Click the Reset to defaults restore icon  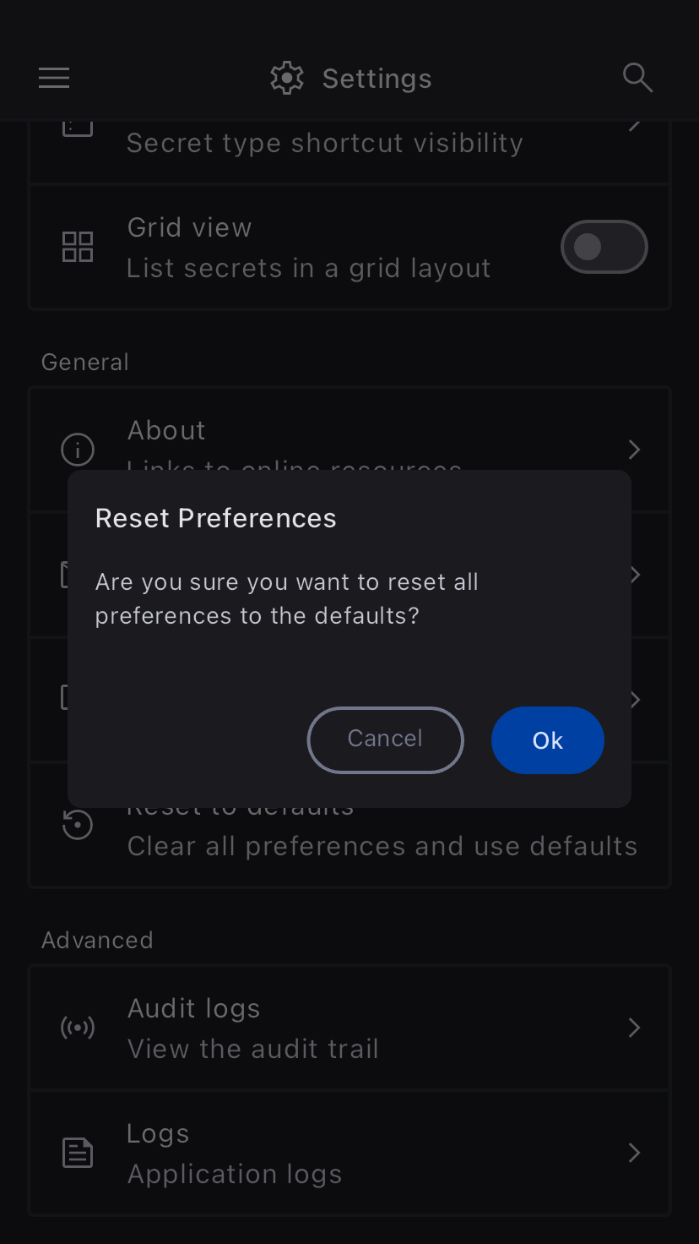78,825
